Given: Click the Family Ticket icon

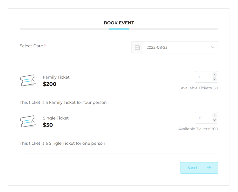Looking at the screenshot, I should click(28, 80).
